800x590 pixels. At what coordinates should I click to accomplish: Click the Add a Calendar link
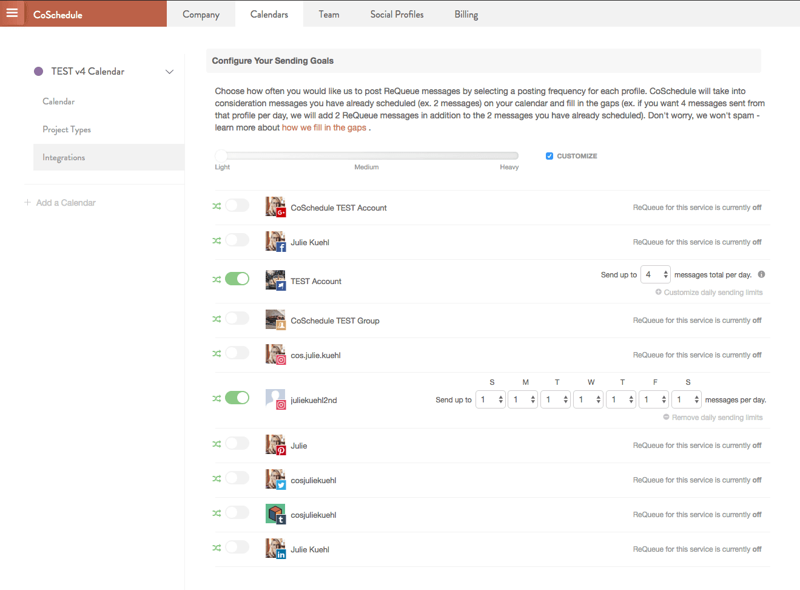[60, 203]
